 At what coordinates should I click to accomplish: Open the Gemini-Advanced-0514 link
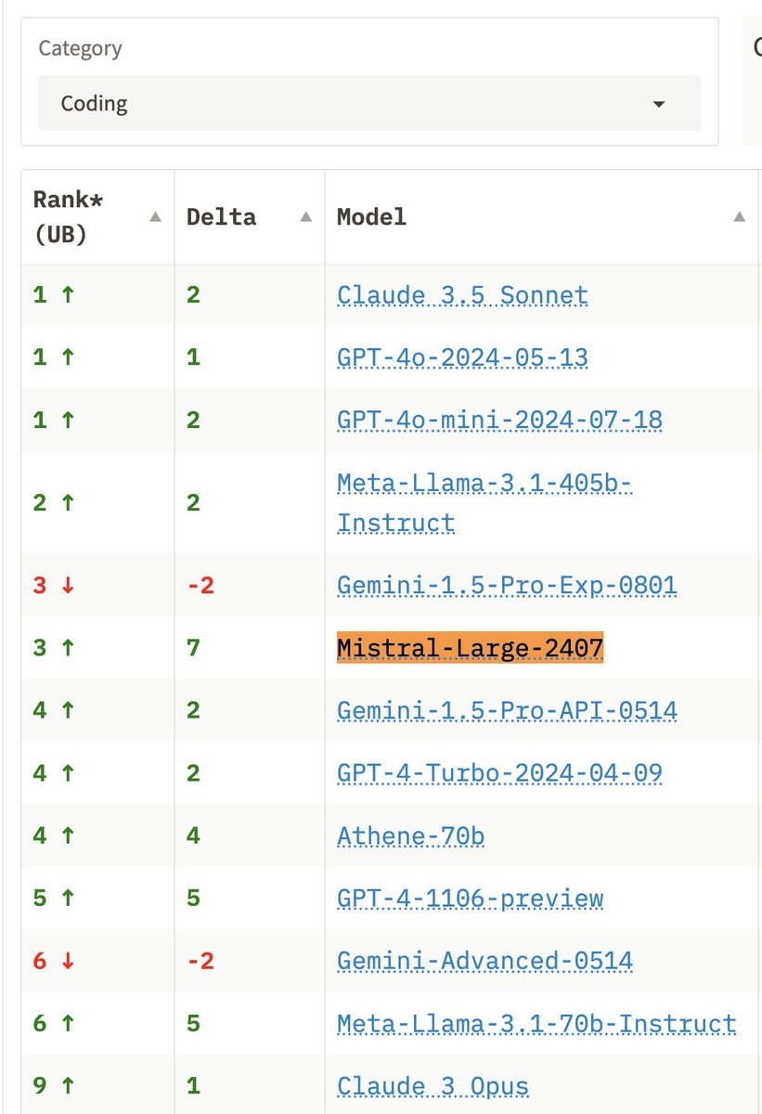coord(484,961)
